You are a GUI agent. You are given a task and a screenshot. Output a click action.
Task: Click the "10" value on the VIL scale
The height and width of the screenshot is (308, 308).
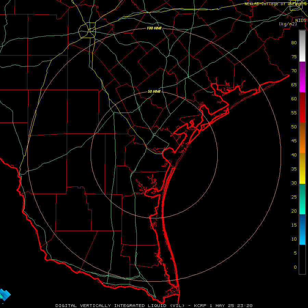[x=294, y=239]
